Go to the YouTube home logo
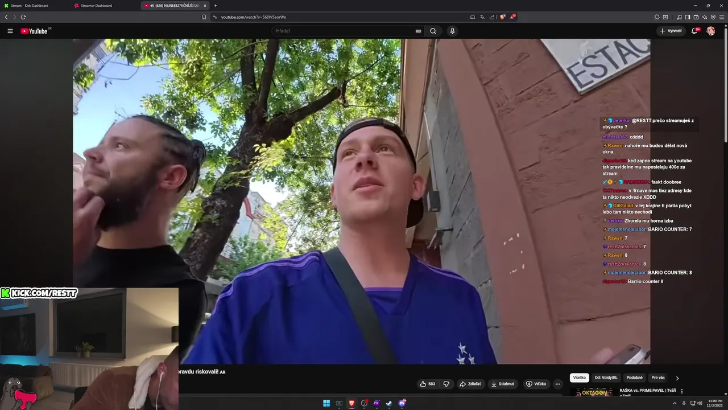 pos(34,31)
